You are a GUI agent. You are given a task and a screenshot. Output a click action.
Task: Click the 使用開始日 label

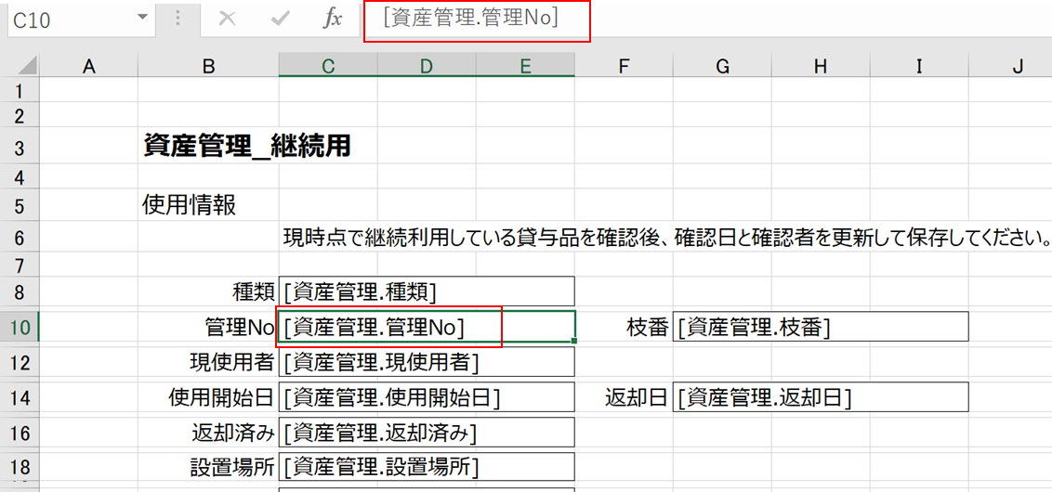(221, 398)
